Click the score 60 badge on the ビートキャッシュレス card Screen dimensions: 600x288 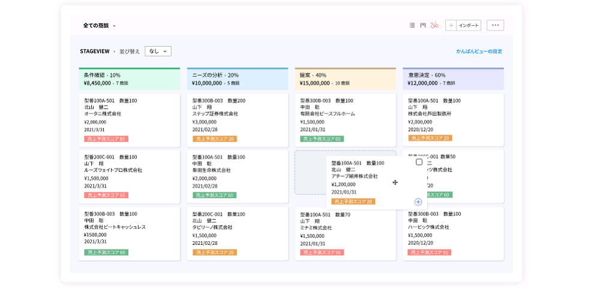pyautogui.click(x=106, y=252)
